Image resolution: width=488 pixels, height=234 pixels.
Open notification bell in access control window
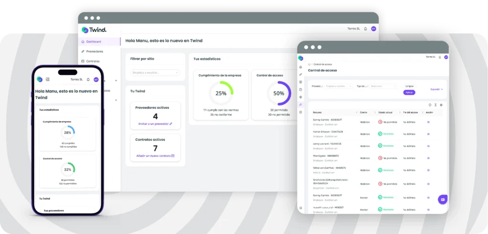tap(440, 57)
